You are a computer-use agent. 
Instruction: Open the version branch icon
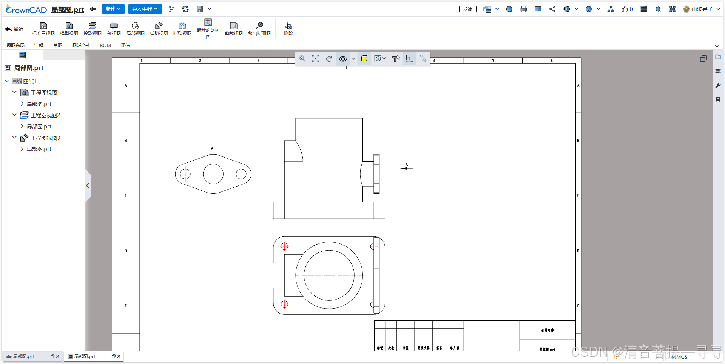pyautogui.click(x=171, y=9)
